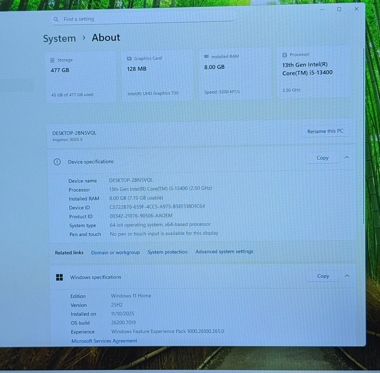
Task: Select the 45 GB of 477 GB used text
Action: 72,95
